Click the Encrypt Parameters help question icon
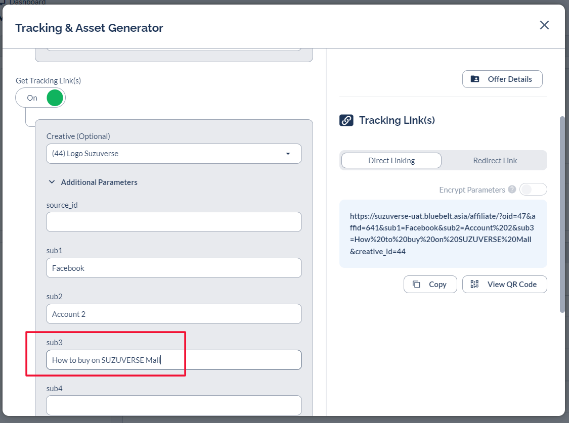 pyautogui.click(x=512, y=190)
